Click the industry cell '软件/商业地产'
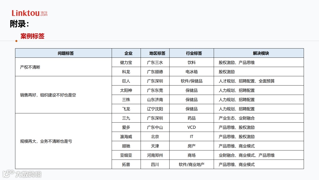This screenshot has width=319, height=180. pos(192,165)
